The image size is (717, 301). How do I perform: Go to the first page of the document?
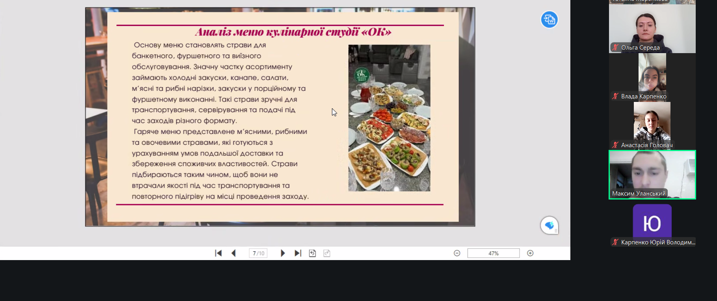click(218, 253)
